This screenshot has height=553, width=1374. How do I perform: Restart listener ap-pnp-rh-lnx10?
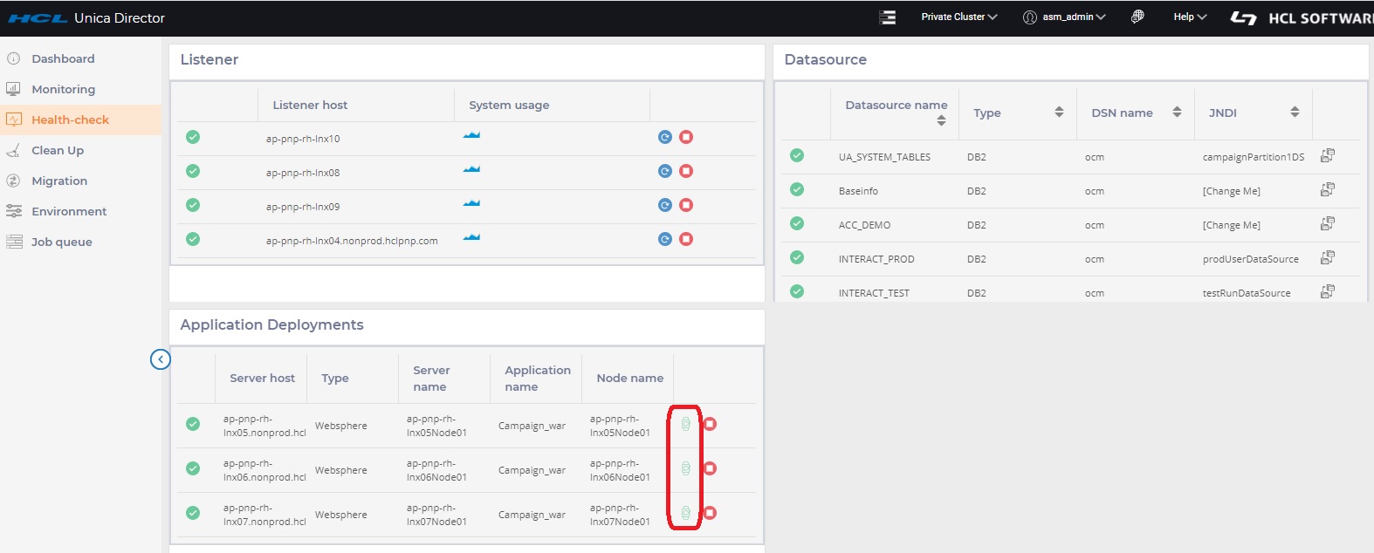tap(664, 137)
